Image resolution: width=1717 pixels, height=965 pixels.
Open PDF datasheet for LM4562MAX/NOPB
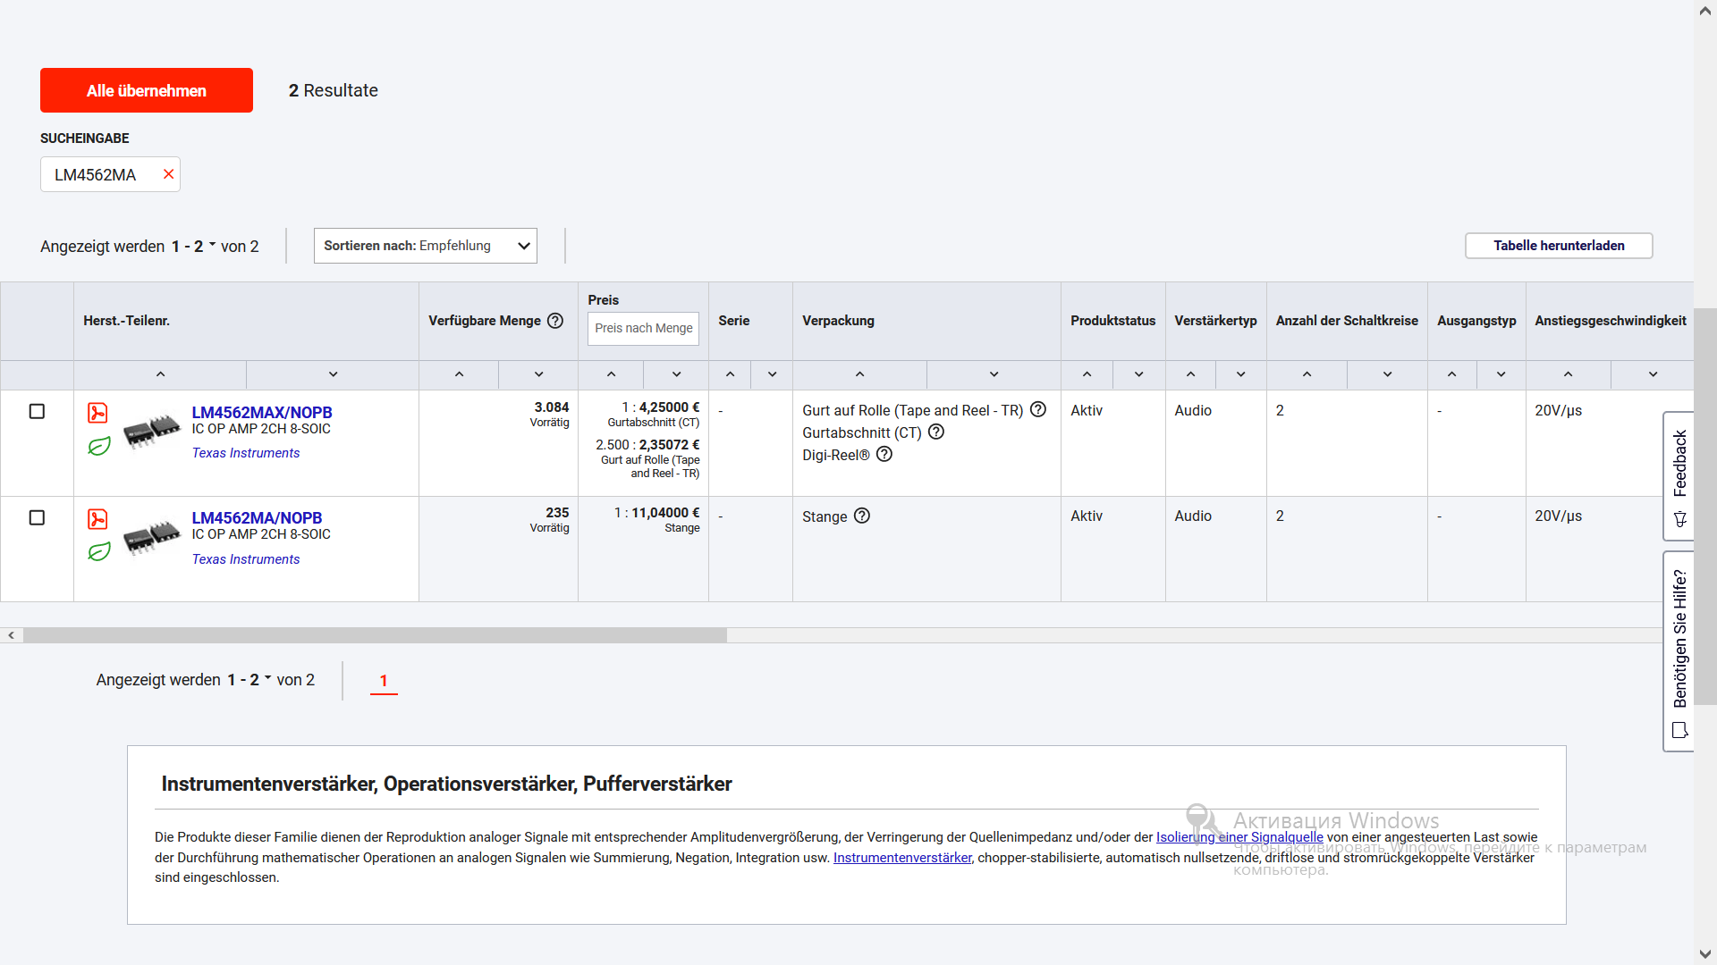pyautogui.click(x=97, y=413)
